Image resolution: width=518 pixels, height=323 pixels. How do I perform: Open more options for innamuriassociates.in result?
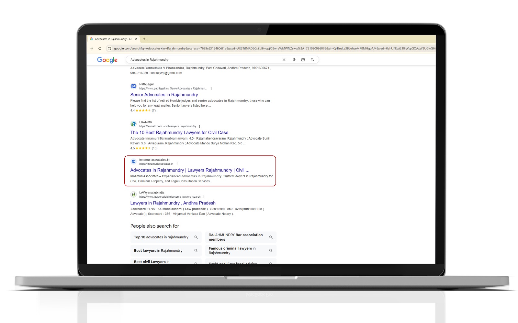[x=177, y=164]
